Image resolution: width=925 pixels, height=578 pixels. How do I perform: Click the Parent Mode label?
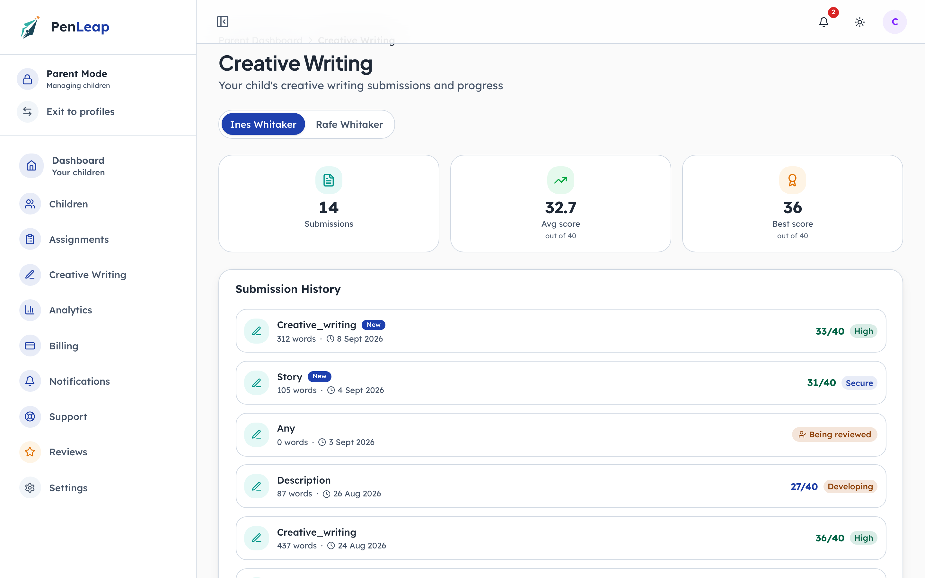(77, 74)
